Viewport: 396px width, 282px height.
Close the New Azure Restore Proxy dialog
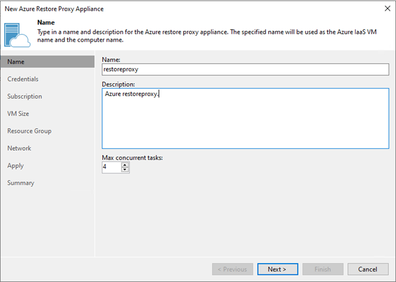[x=388, y=8]
